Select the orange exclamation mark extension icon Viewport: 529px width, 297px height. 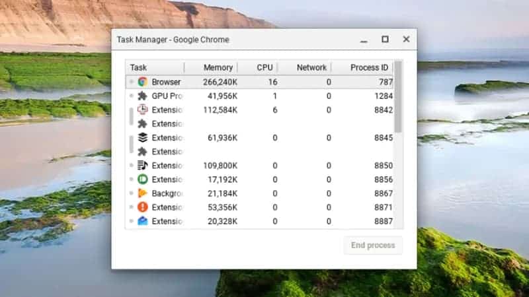coord(142,207)
